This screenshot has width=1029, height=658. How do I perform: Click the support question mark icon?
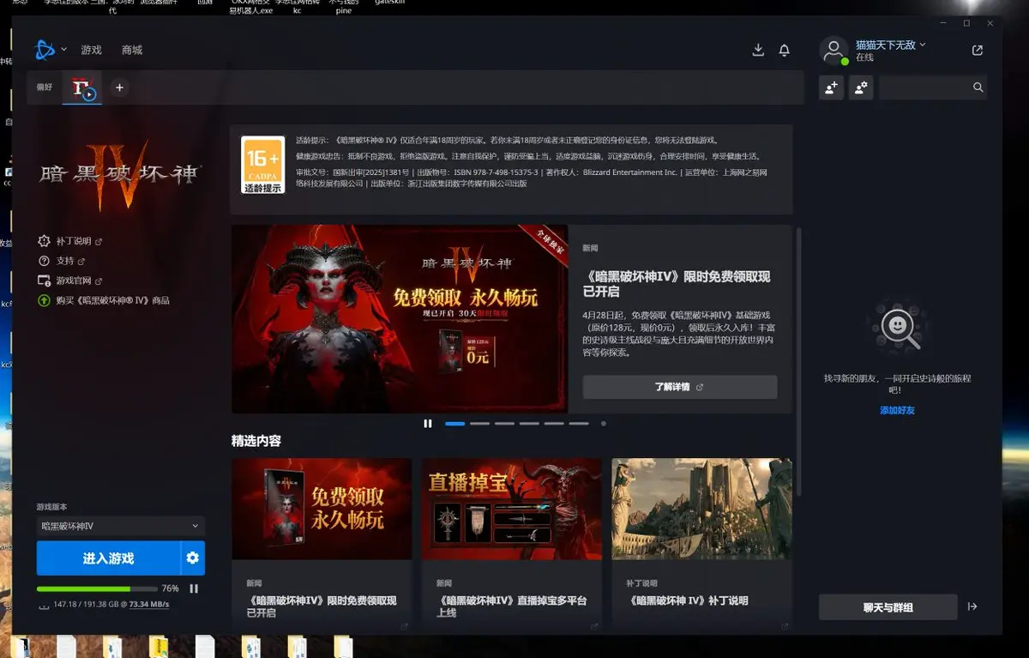pyautogui.click(x=45, y=261)
